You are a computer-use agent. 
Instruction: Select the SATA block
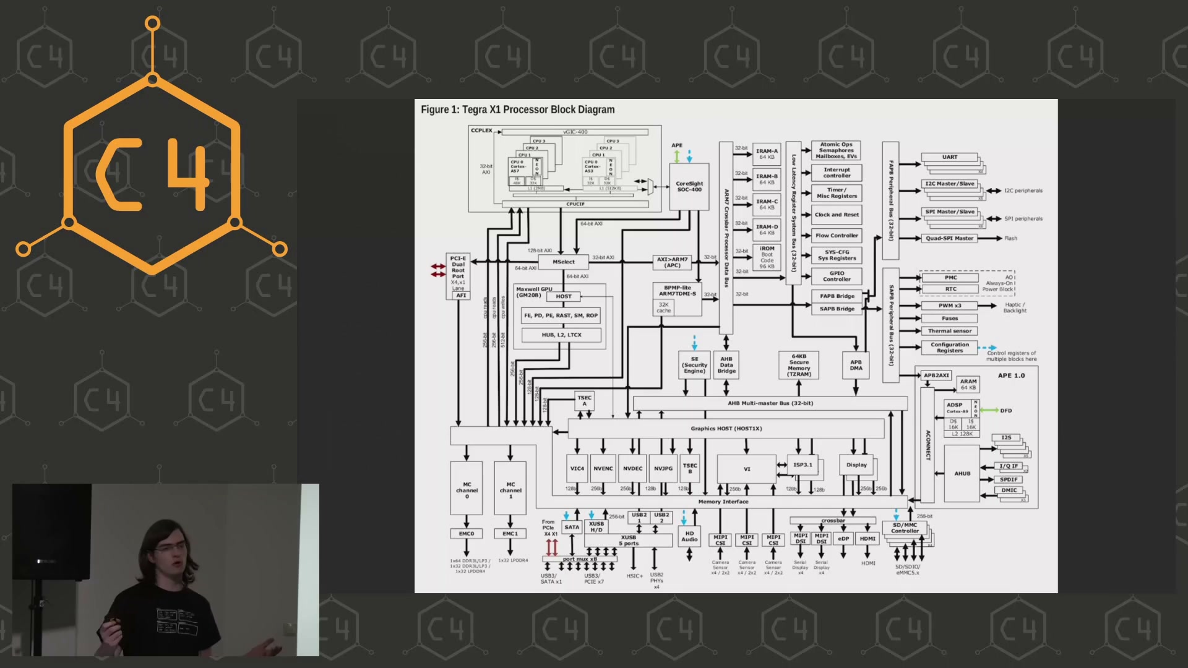point(572,528)
